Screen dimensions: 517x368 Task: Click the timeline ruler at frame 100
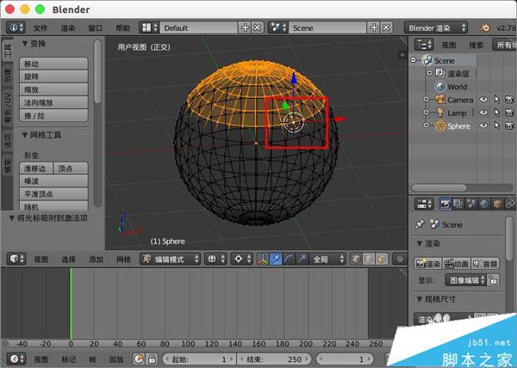click(x=188, y=344)
